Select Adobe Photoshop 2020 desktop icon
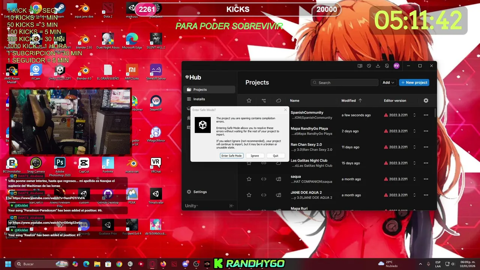480x270 pixels. pos(60,167)
